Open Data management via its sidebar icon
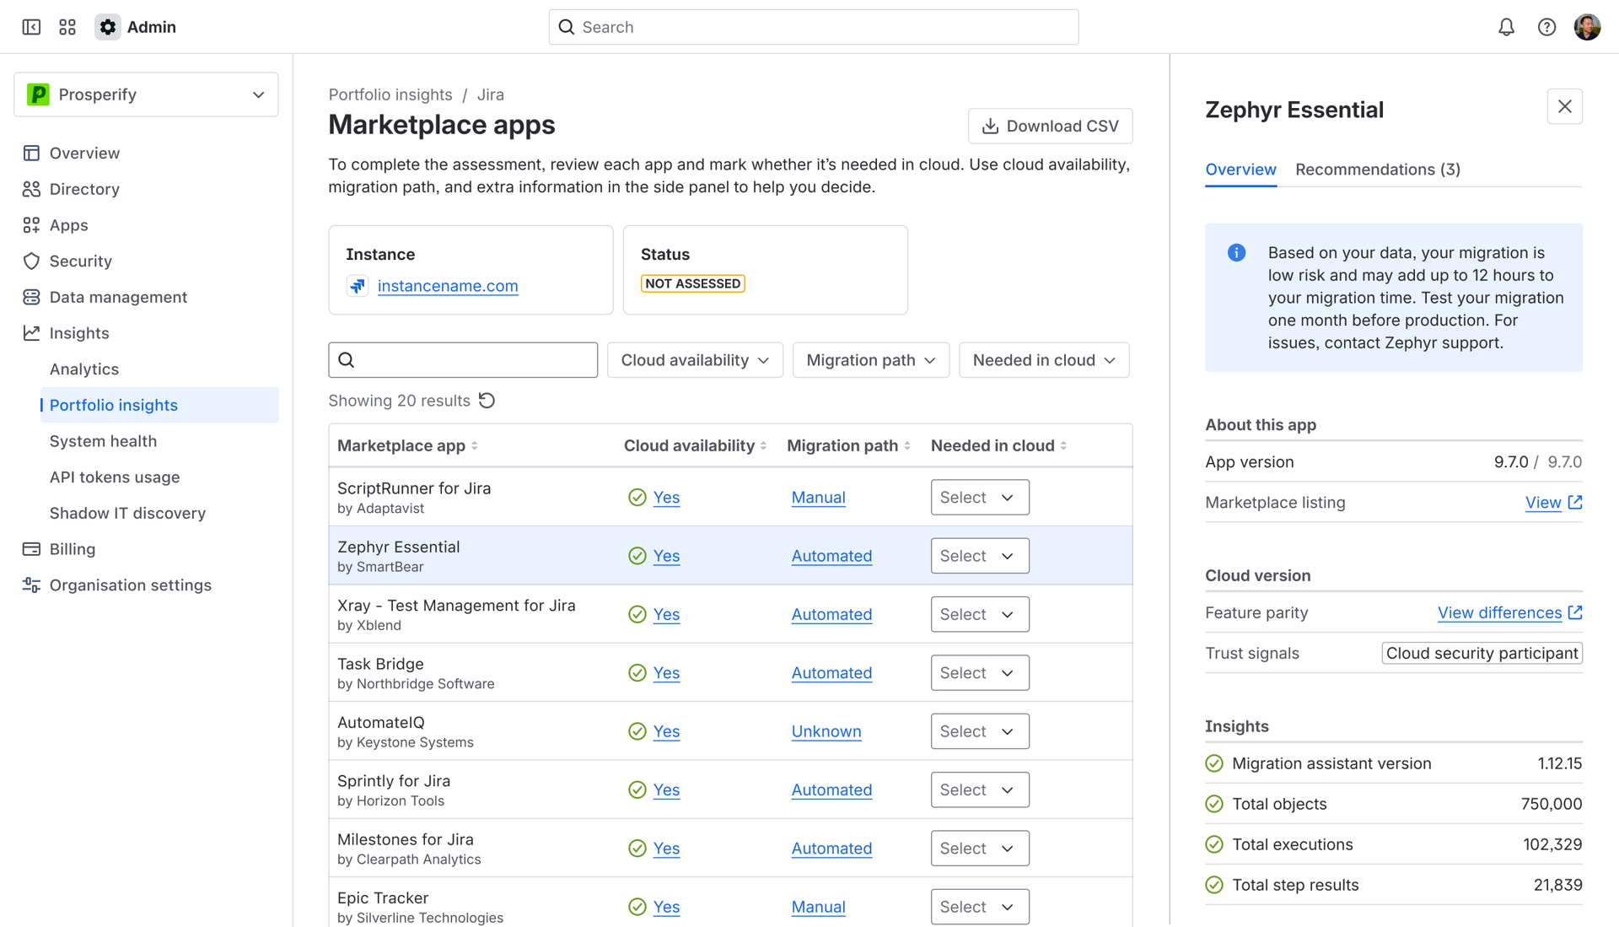1619x927 pixels. [31, 297]
